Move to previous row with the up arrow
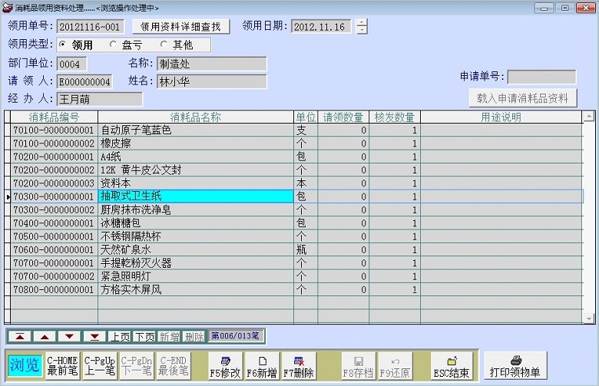 45,336
